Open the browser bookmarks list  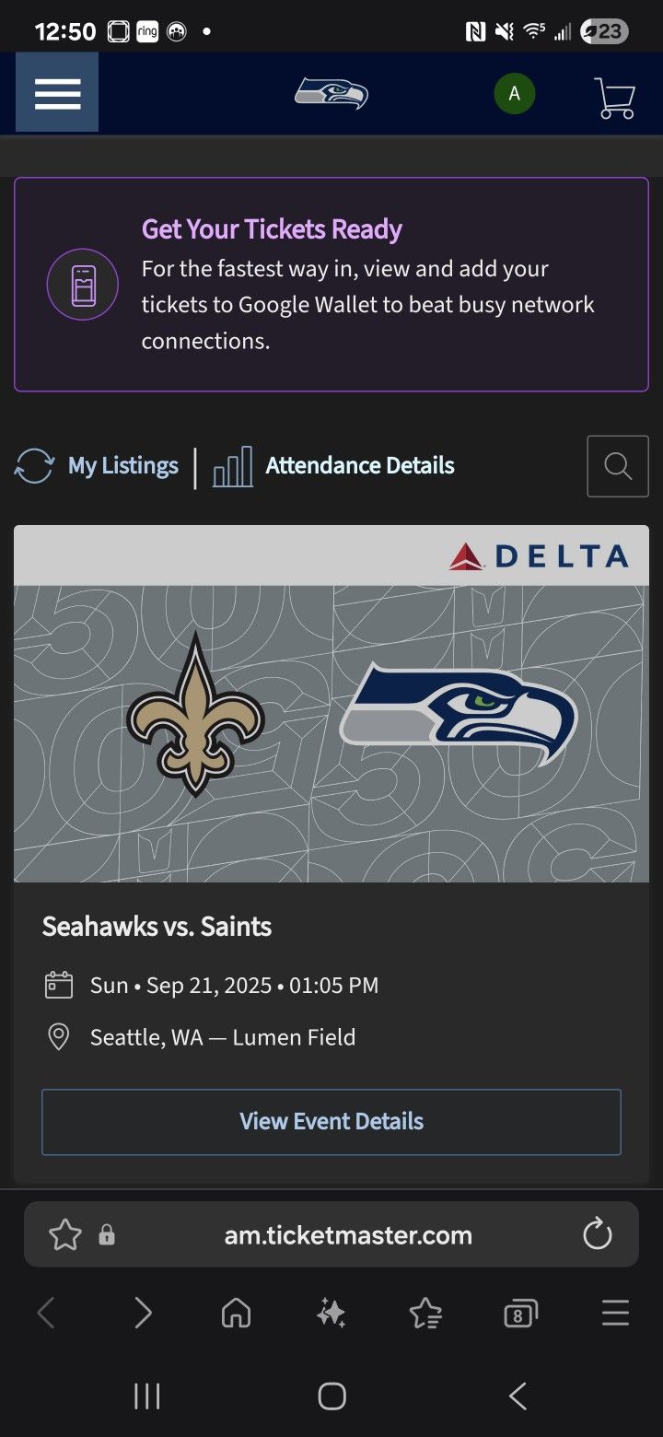pyautogui.click(x=425, y=1313)
